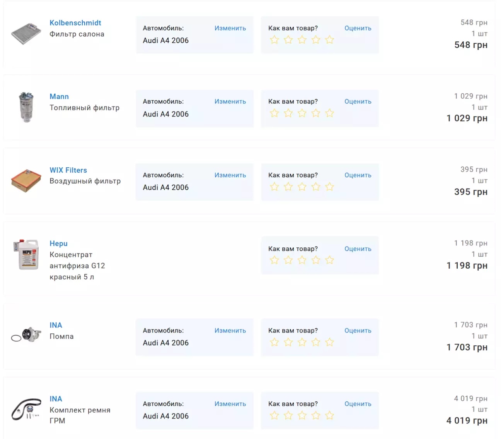Click Оценить for Hepu antifreeze
The height and width of the screenshot is (439, 501).
tap(358, 249)
